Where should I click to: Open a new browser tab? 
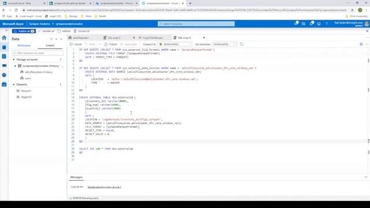point(190,3)
